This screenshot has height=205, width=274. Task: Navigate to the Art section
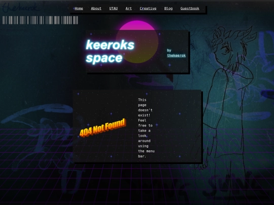point(128,9)
